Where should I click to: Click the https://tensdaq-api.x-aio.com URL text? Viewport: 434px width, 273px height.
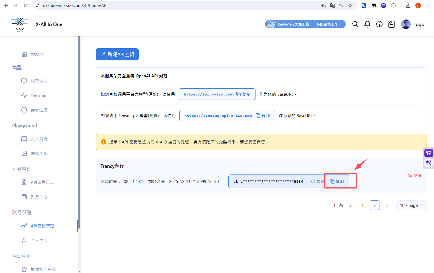(218, 116)
